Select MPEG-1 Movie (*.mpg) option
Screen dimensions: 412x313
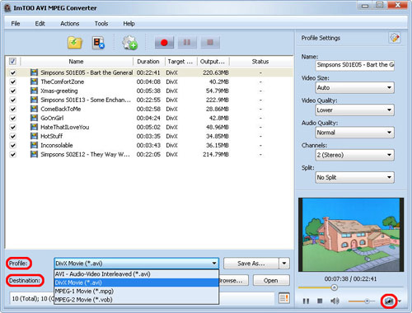click(x=137, y=291)
